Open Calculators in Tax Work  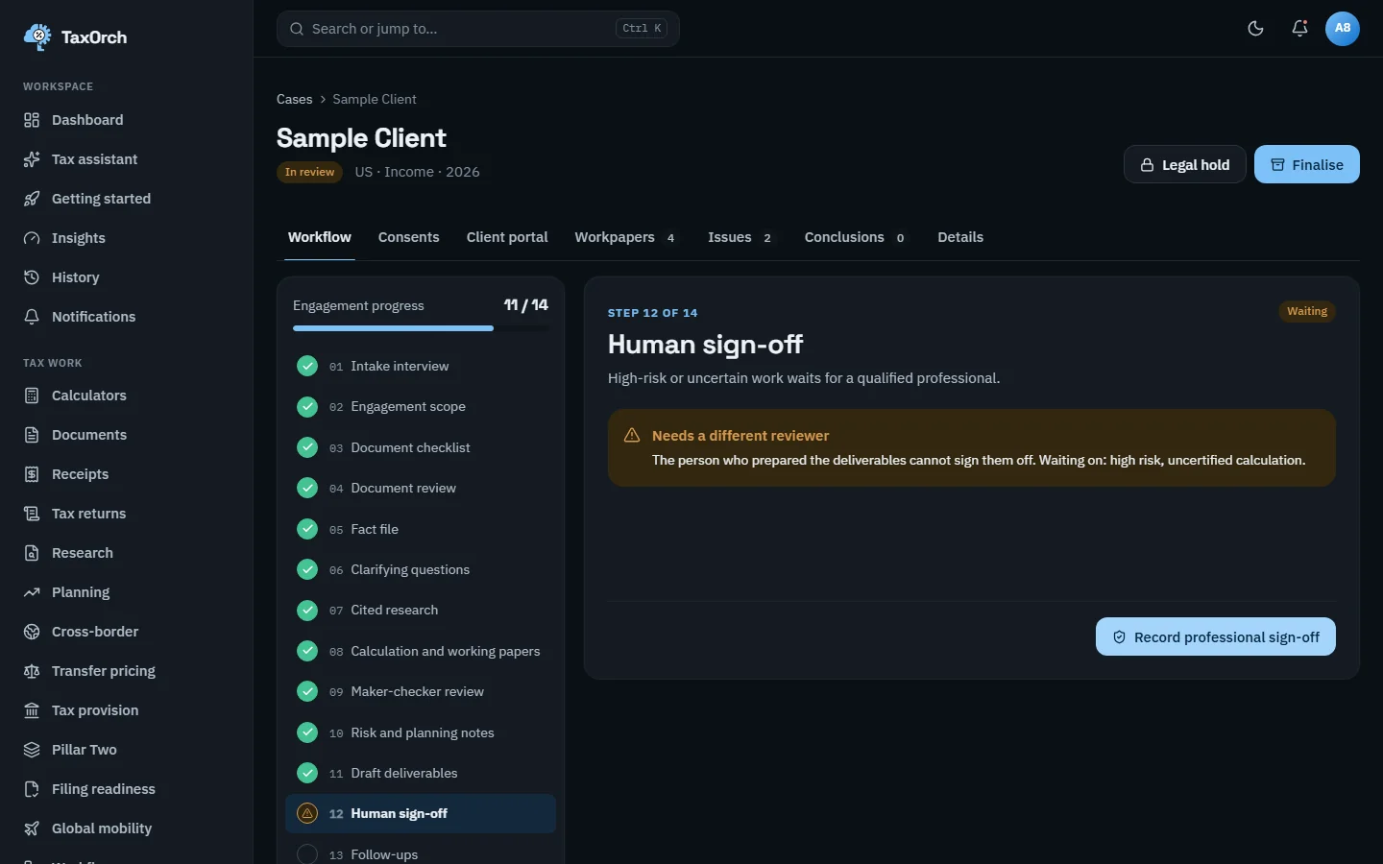[127, 396]
